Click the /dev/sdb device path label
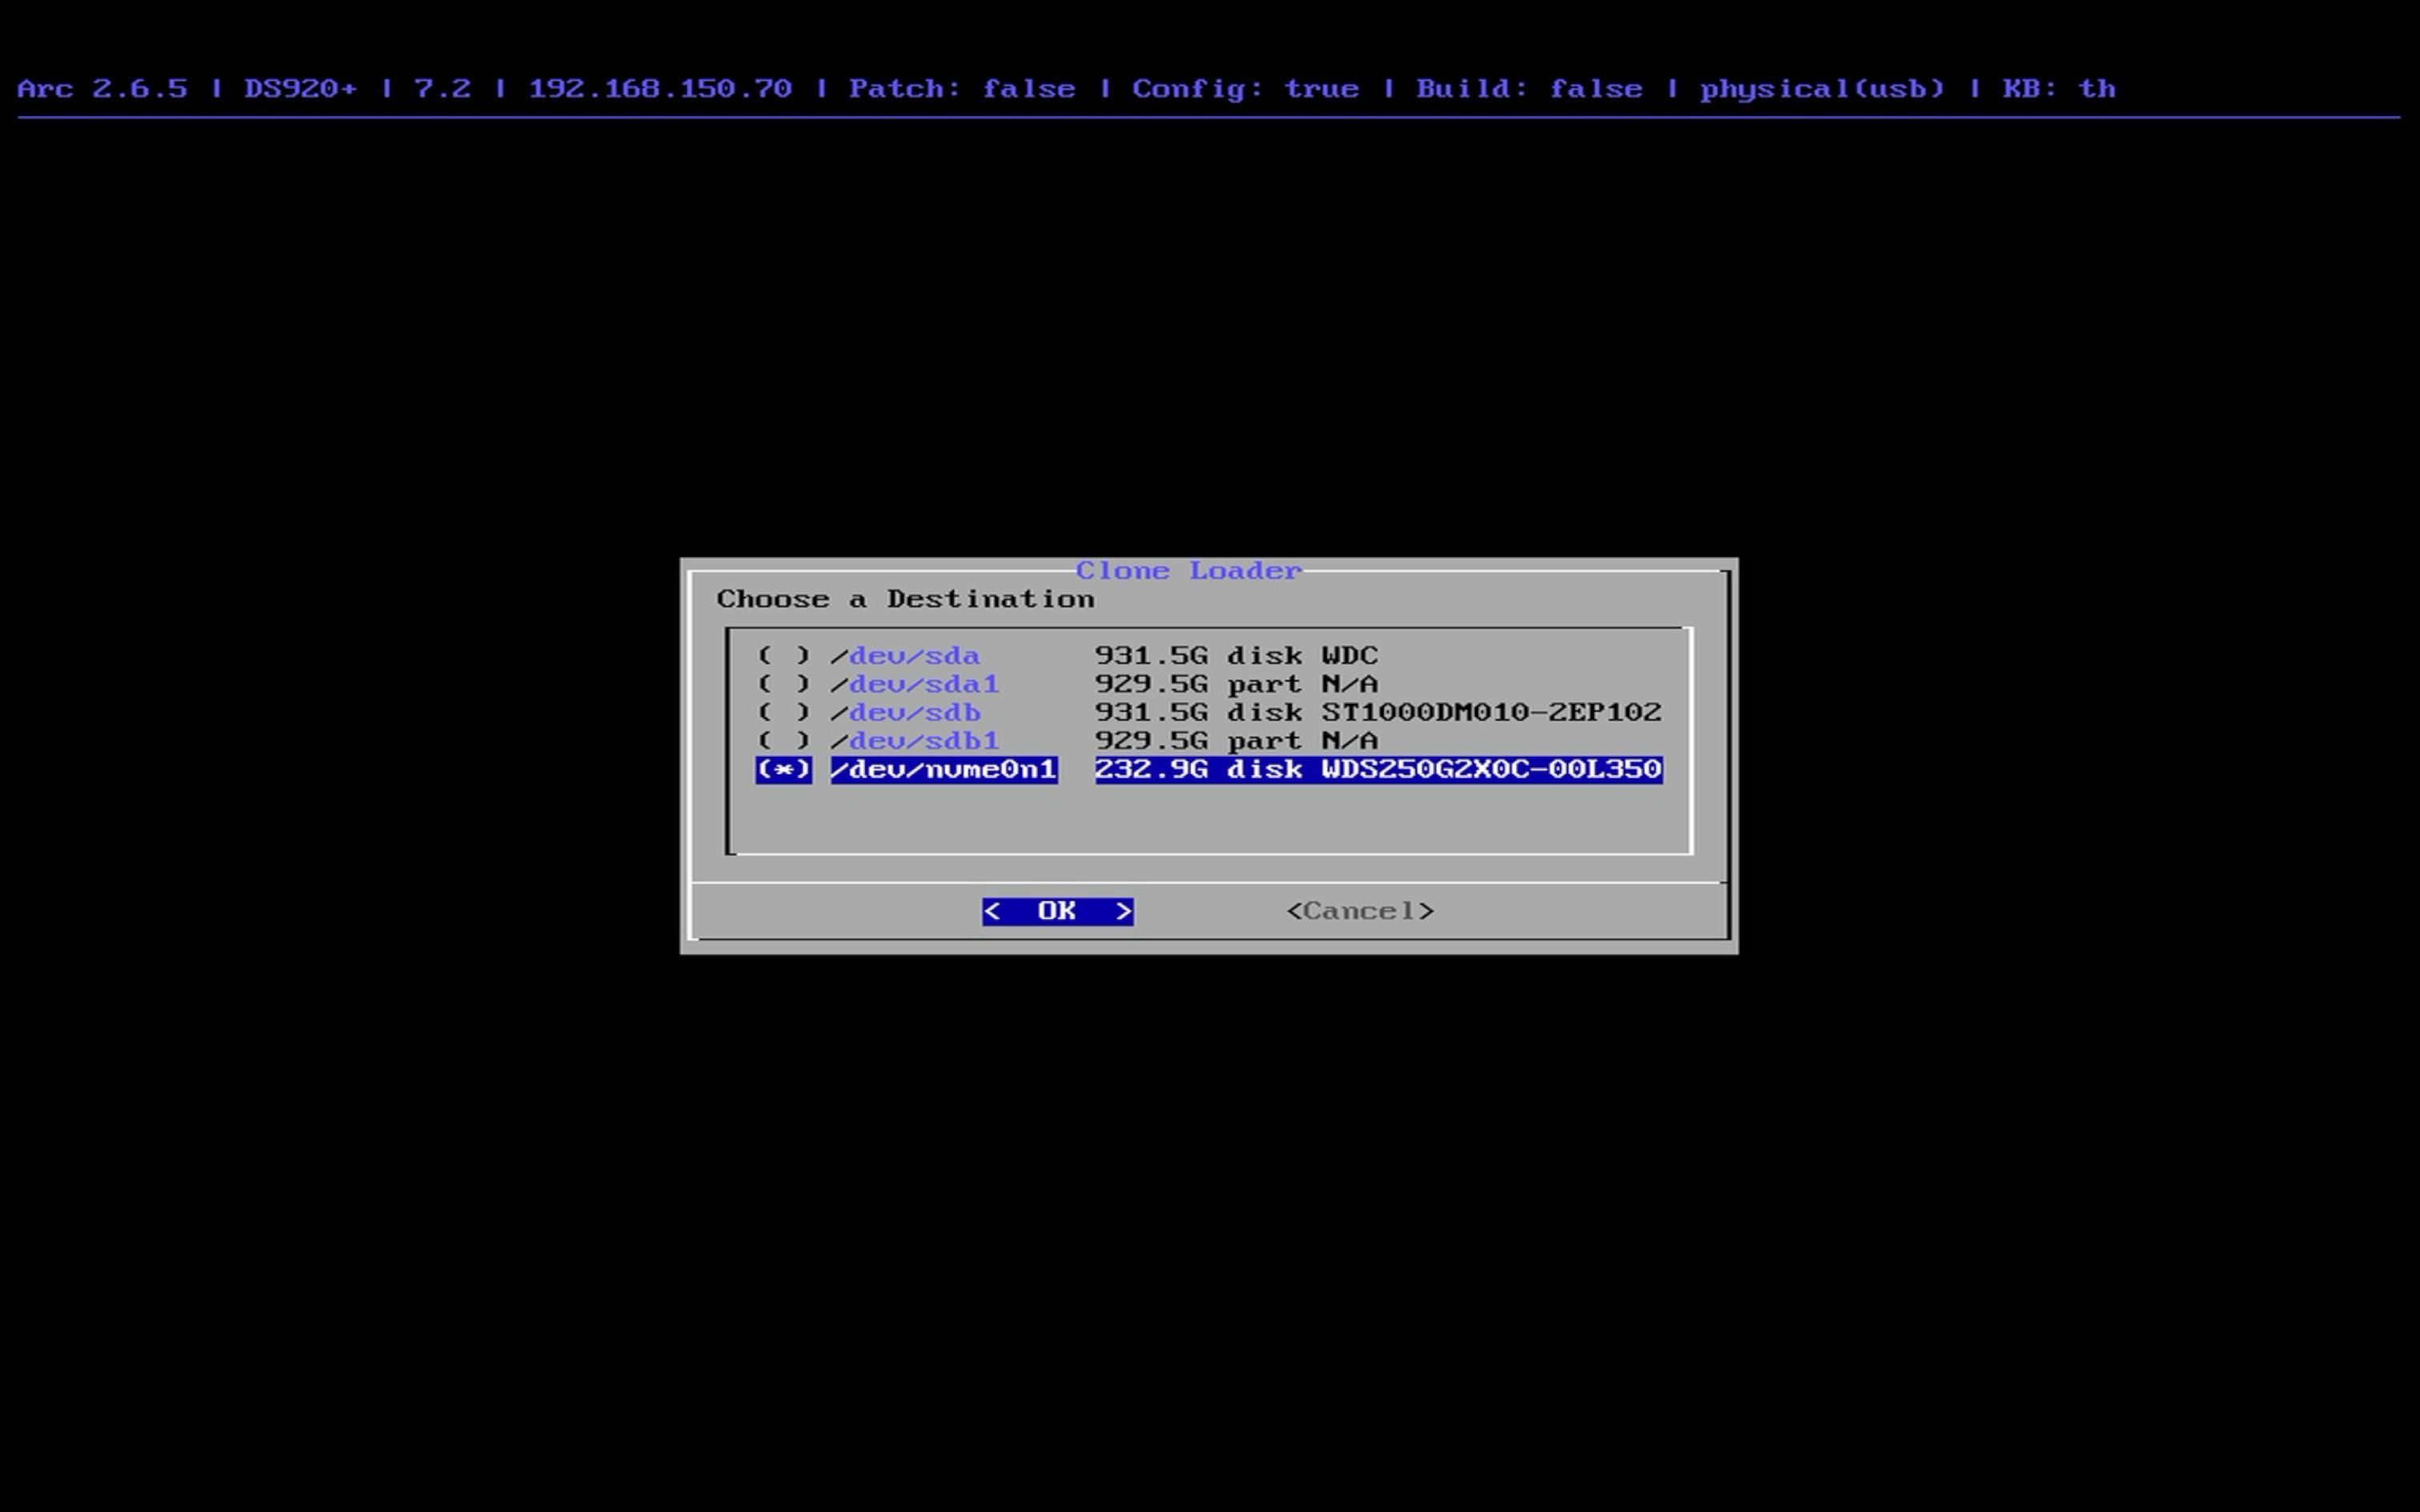Viewport: 2420px width, 1512px height. pos(905,713)
